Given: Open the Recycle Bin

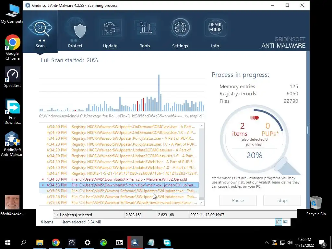Looking at the screenshot, I should 316,206.
